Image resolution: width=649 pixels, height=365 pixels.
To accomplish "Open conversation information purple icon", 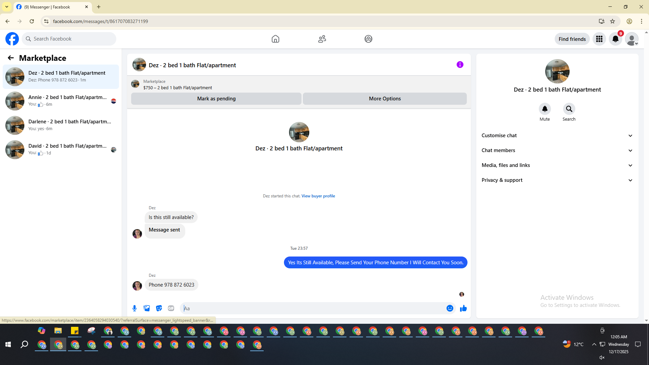I will pos(460,65).
